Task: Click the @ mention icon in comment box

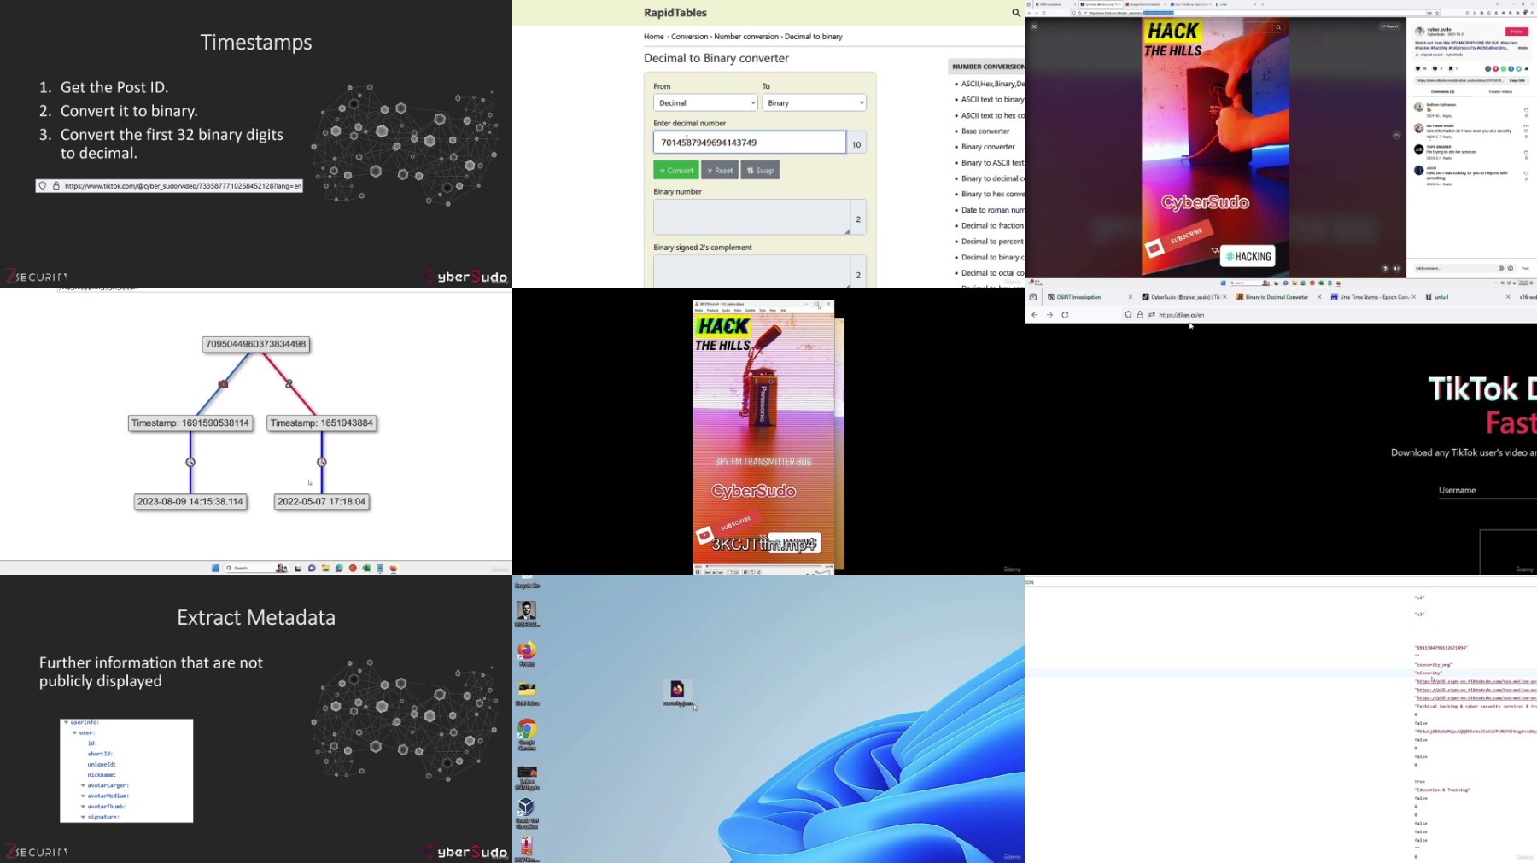Action: click(1501, 268)
